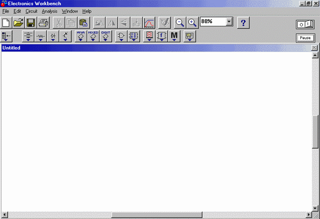This screenshot has width=320, height=219.
Task: Open the Analysis menu
Action: point(49,11)
